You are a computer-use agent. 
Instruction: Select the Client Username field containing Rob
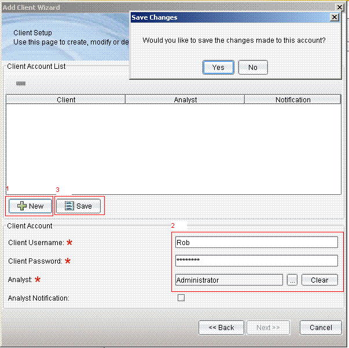[256, 242]
